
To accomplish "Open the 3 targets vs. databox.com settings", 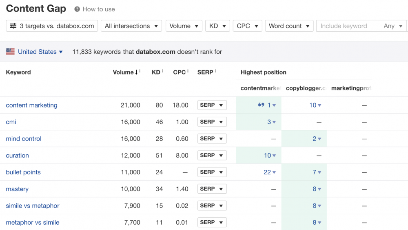I will (52, 26).
